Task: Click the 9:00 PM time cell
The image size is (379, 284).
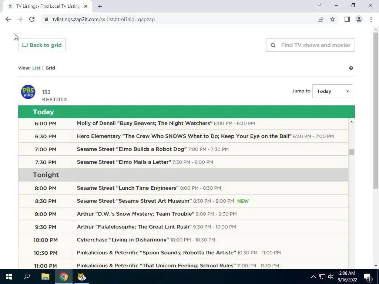Action: click(46, 214)
